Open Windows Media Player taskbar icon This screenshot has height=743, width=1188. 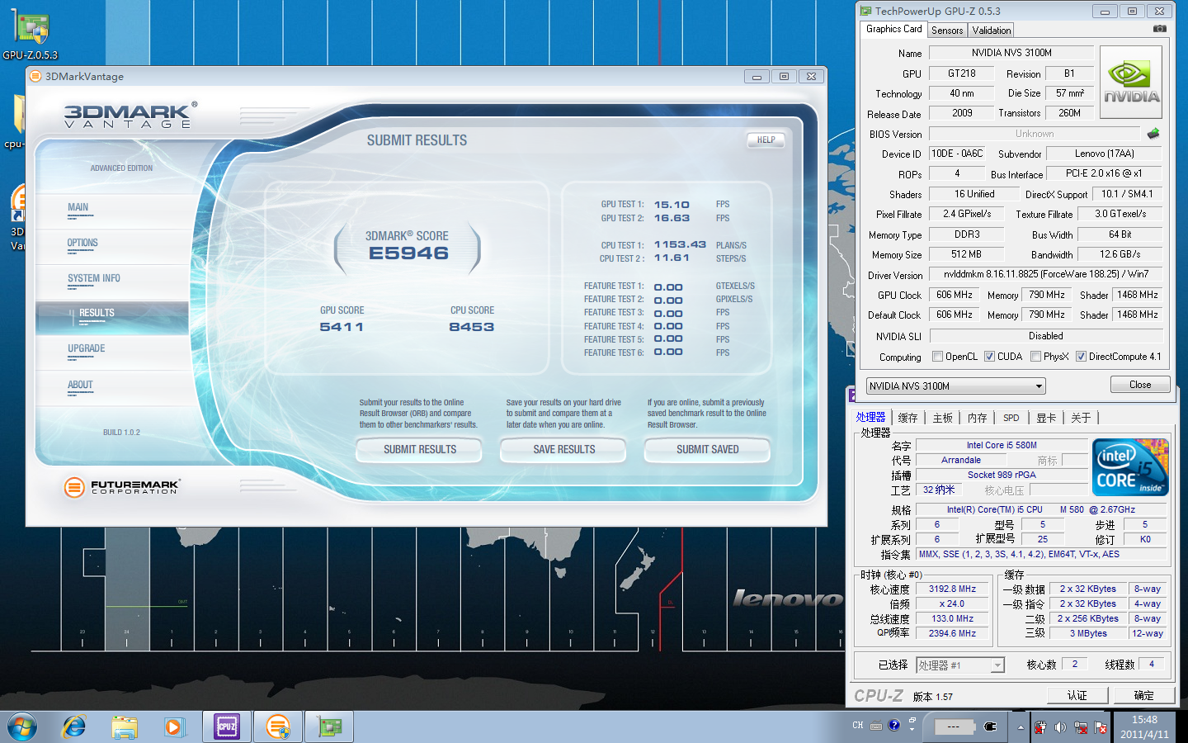(x=174, y=727)
